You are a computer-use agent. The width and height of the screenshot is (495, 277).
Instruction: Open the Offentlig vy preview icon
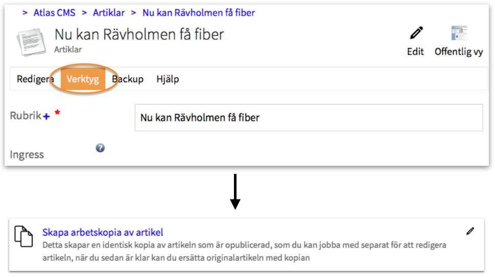[459, 33]
